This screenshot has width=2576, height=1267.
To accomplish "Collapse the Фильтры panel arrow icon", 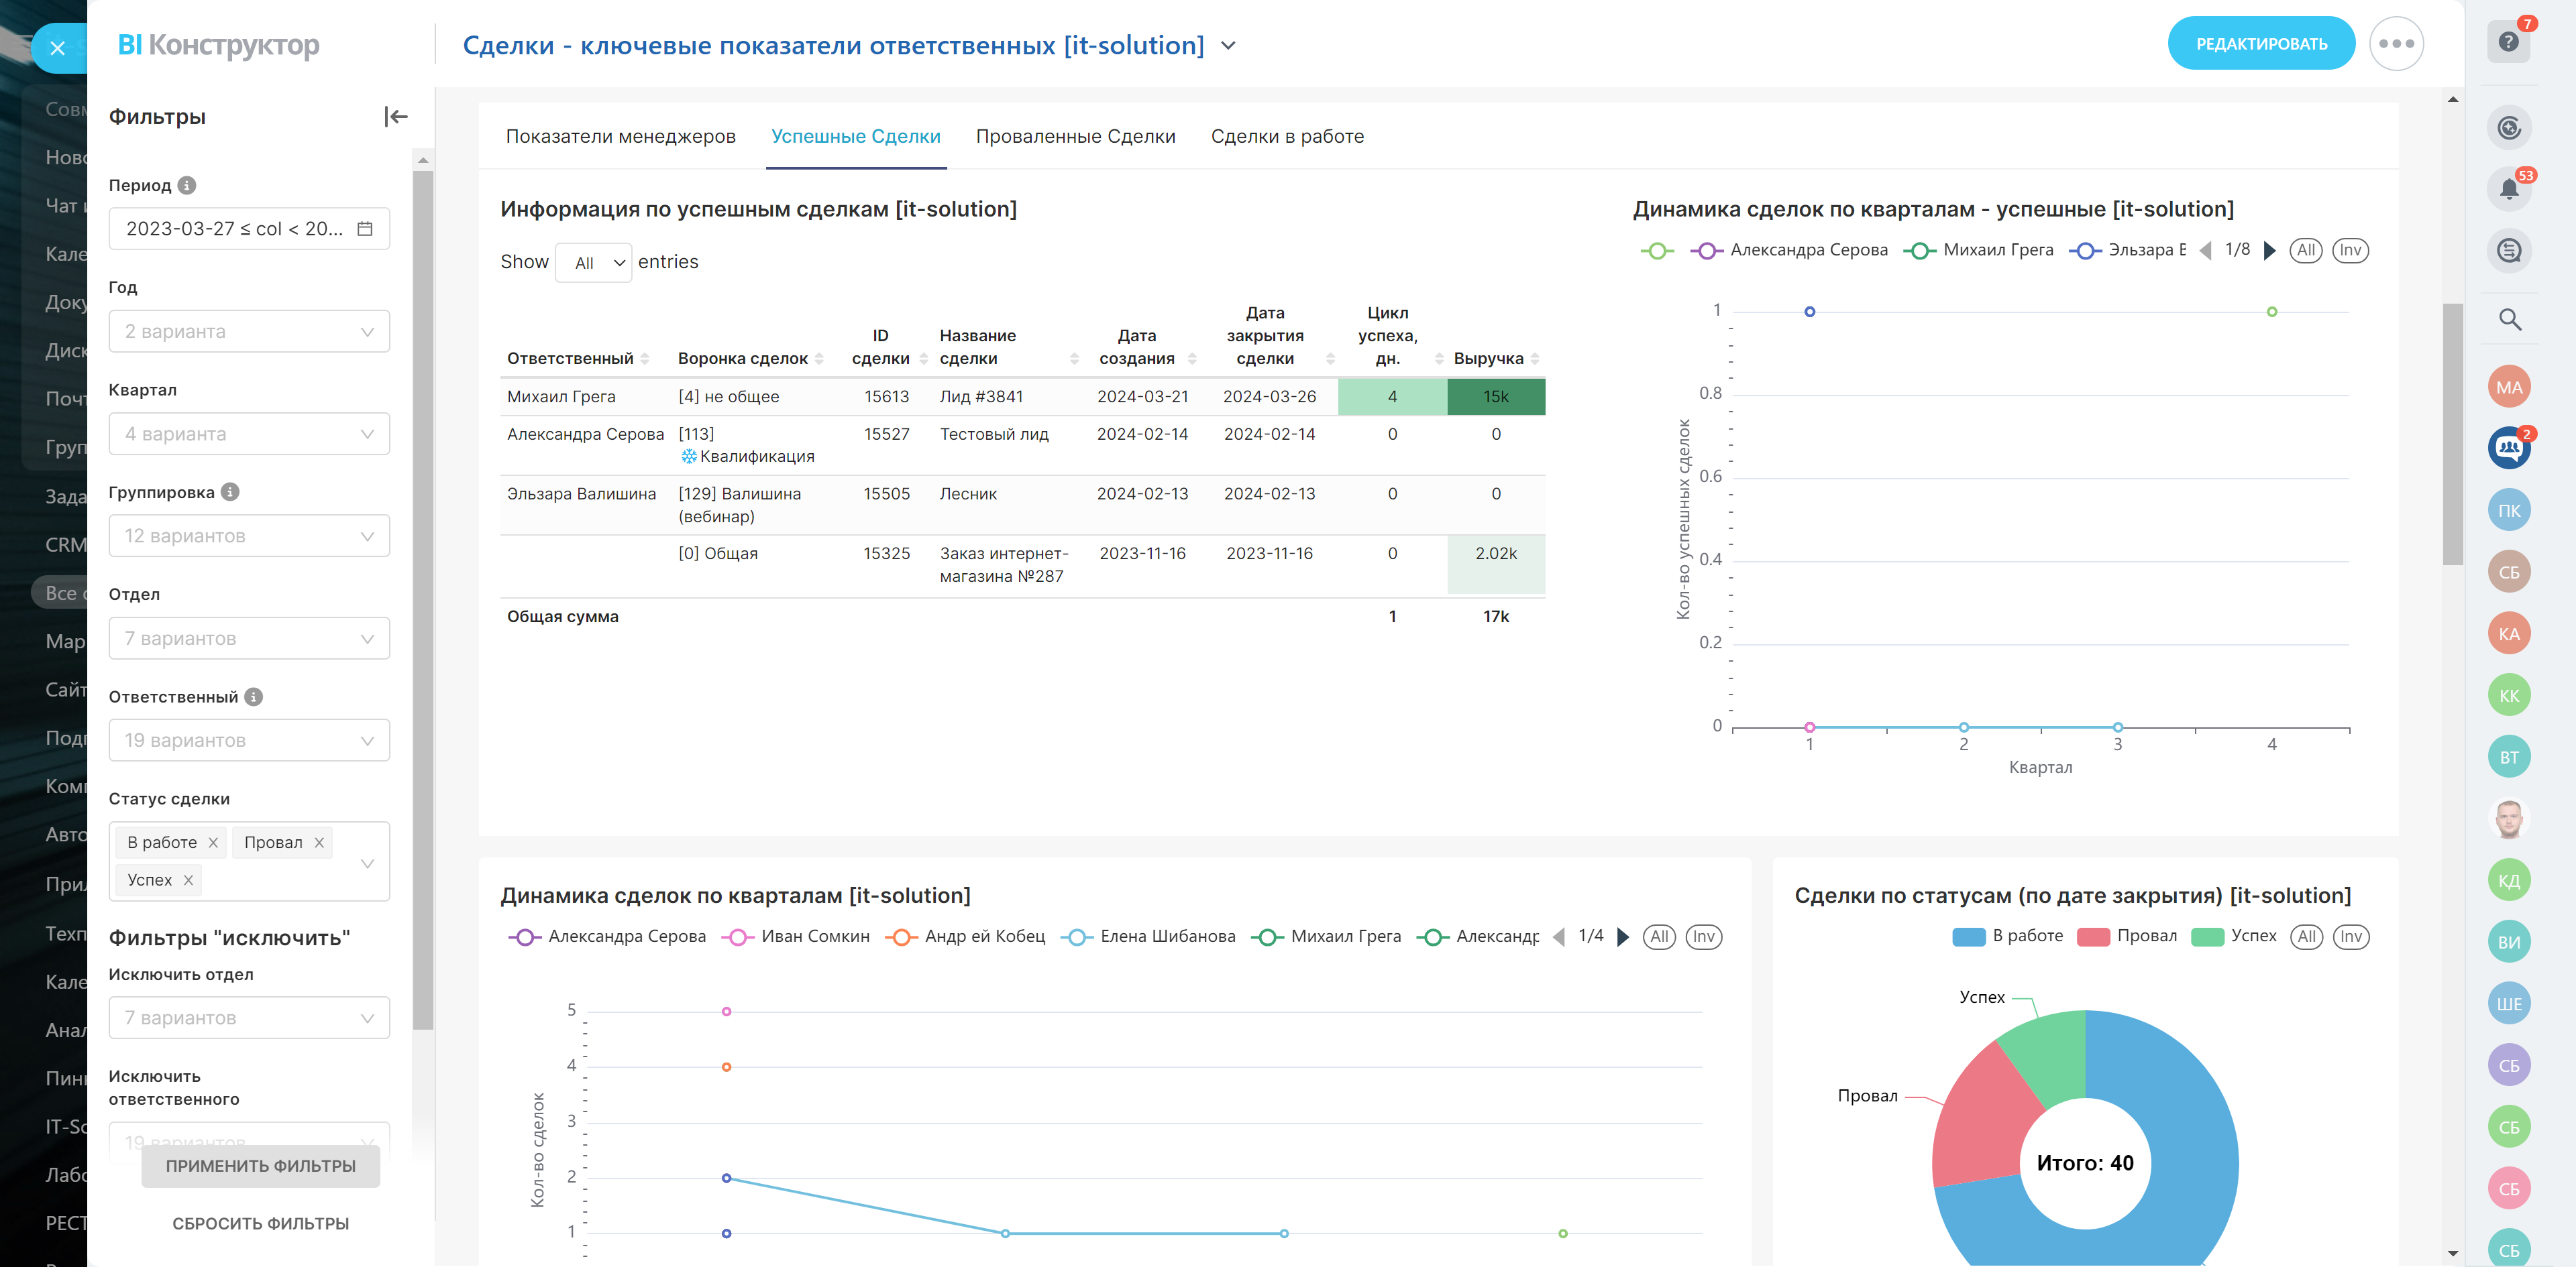I will pyautogui.click(x=396, y=117).
